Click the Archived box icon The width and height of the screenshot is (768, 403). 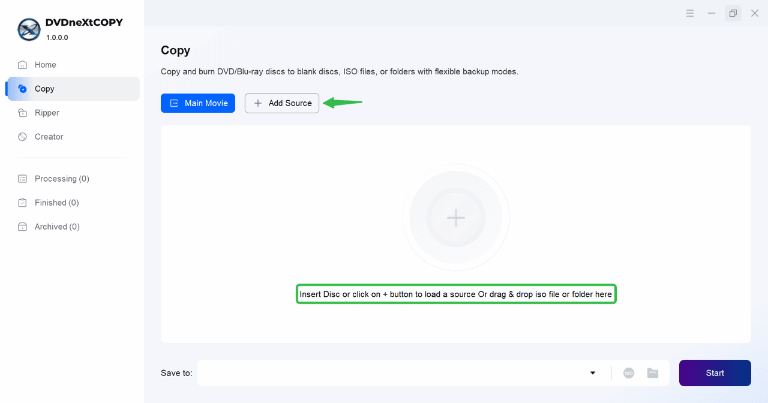tap(23, 227)
